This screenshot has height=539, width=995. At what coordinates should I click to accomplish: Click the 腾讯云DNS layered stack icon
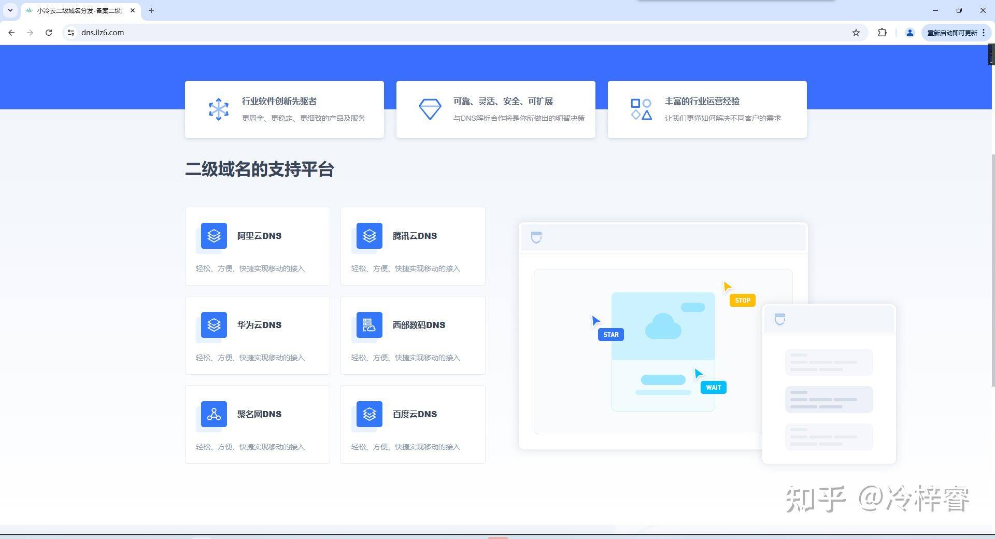(x=369, y=236)
